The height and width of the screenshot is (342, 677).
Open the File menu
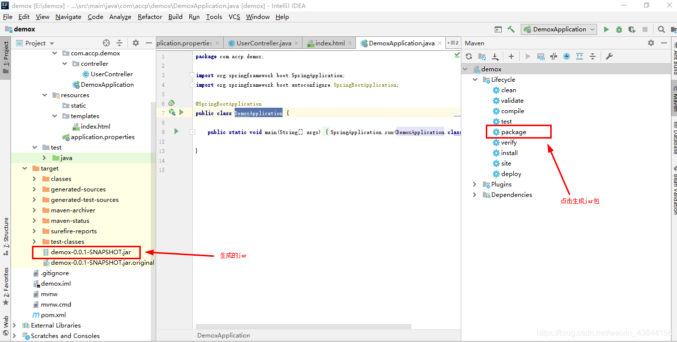(7, 17)
